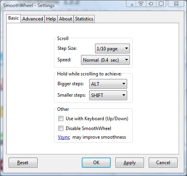Click the maximize square icon in title bar
187x176 pixels.
tap(161, 4)
